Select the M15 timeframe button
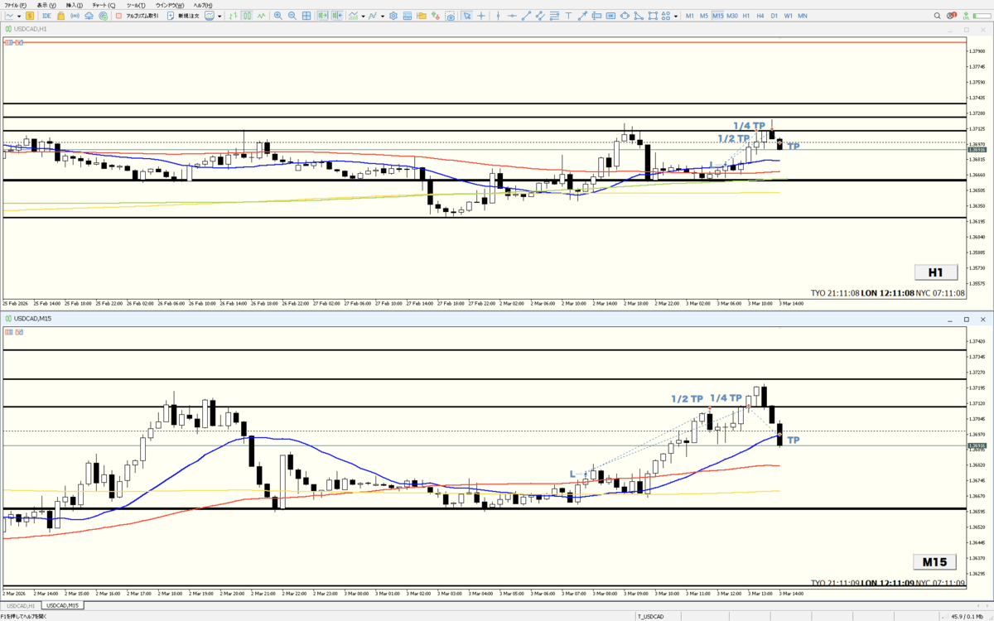 717,16
